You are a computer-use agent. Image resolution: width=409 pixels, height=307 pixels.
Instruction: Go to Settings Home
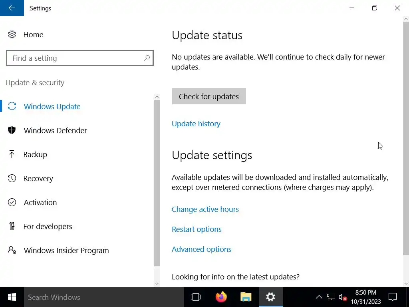tap(33, 34)
